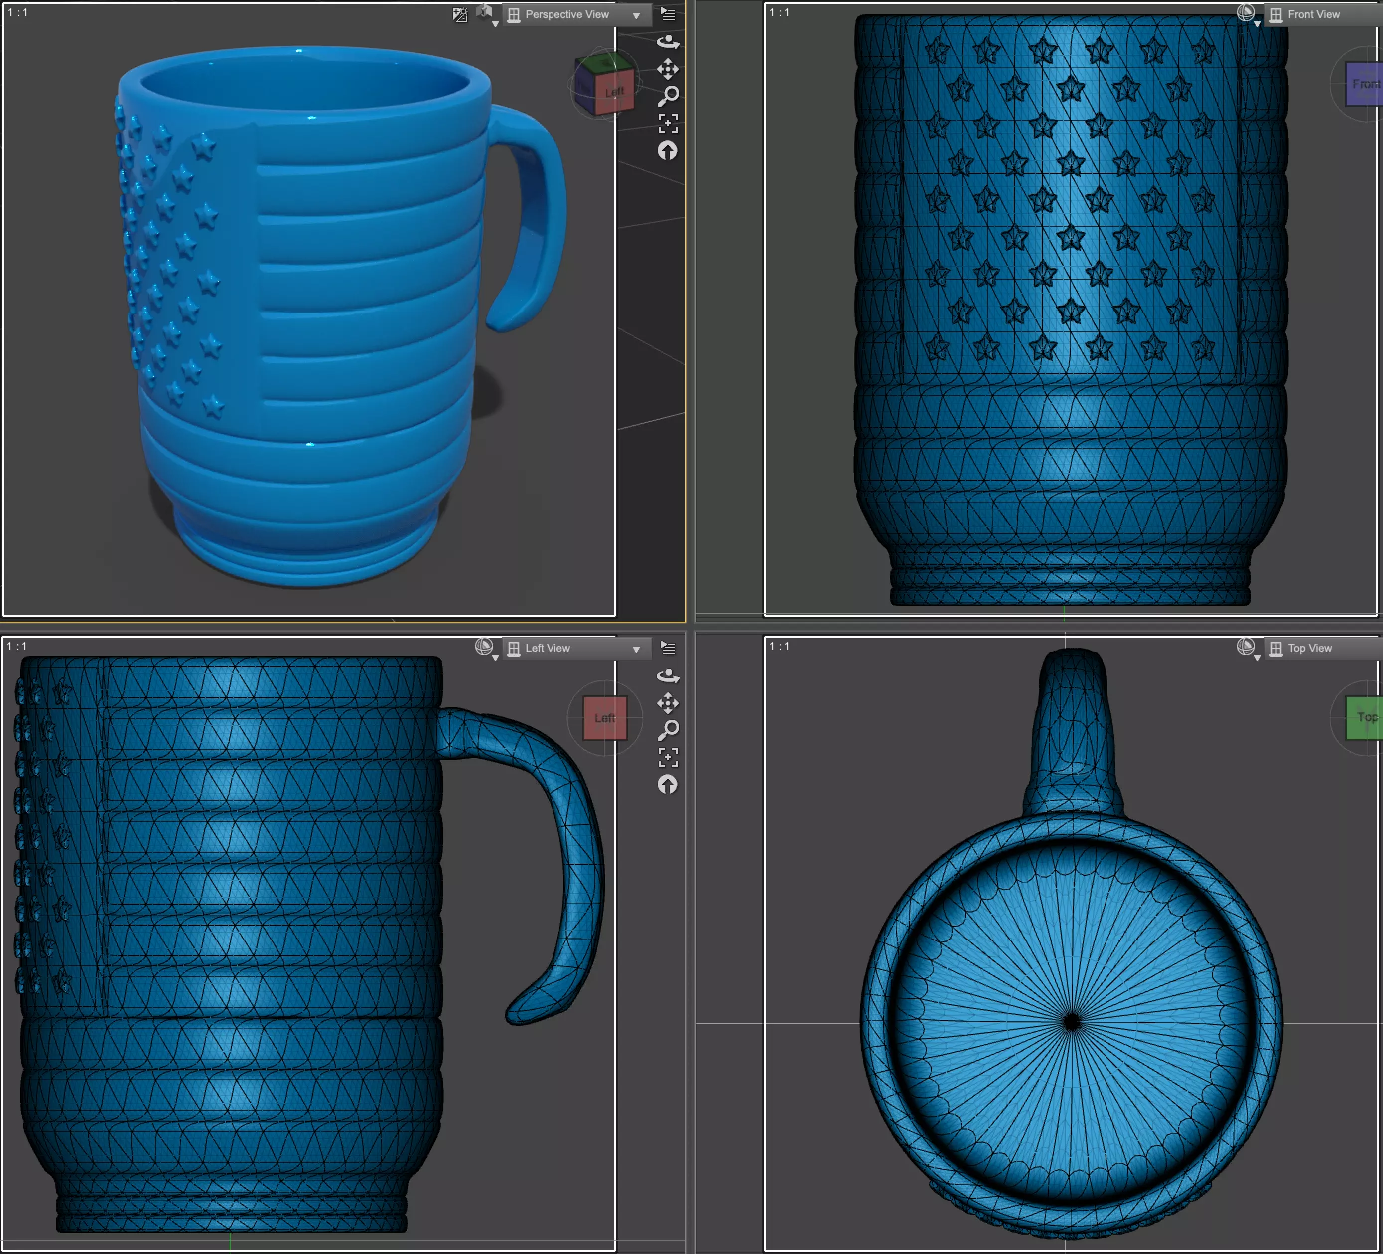Click the magnifier zoom icon in Left View viewport

click(x=668, y=730)
